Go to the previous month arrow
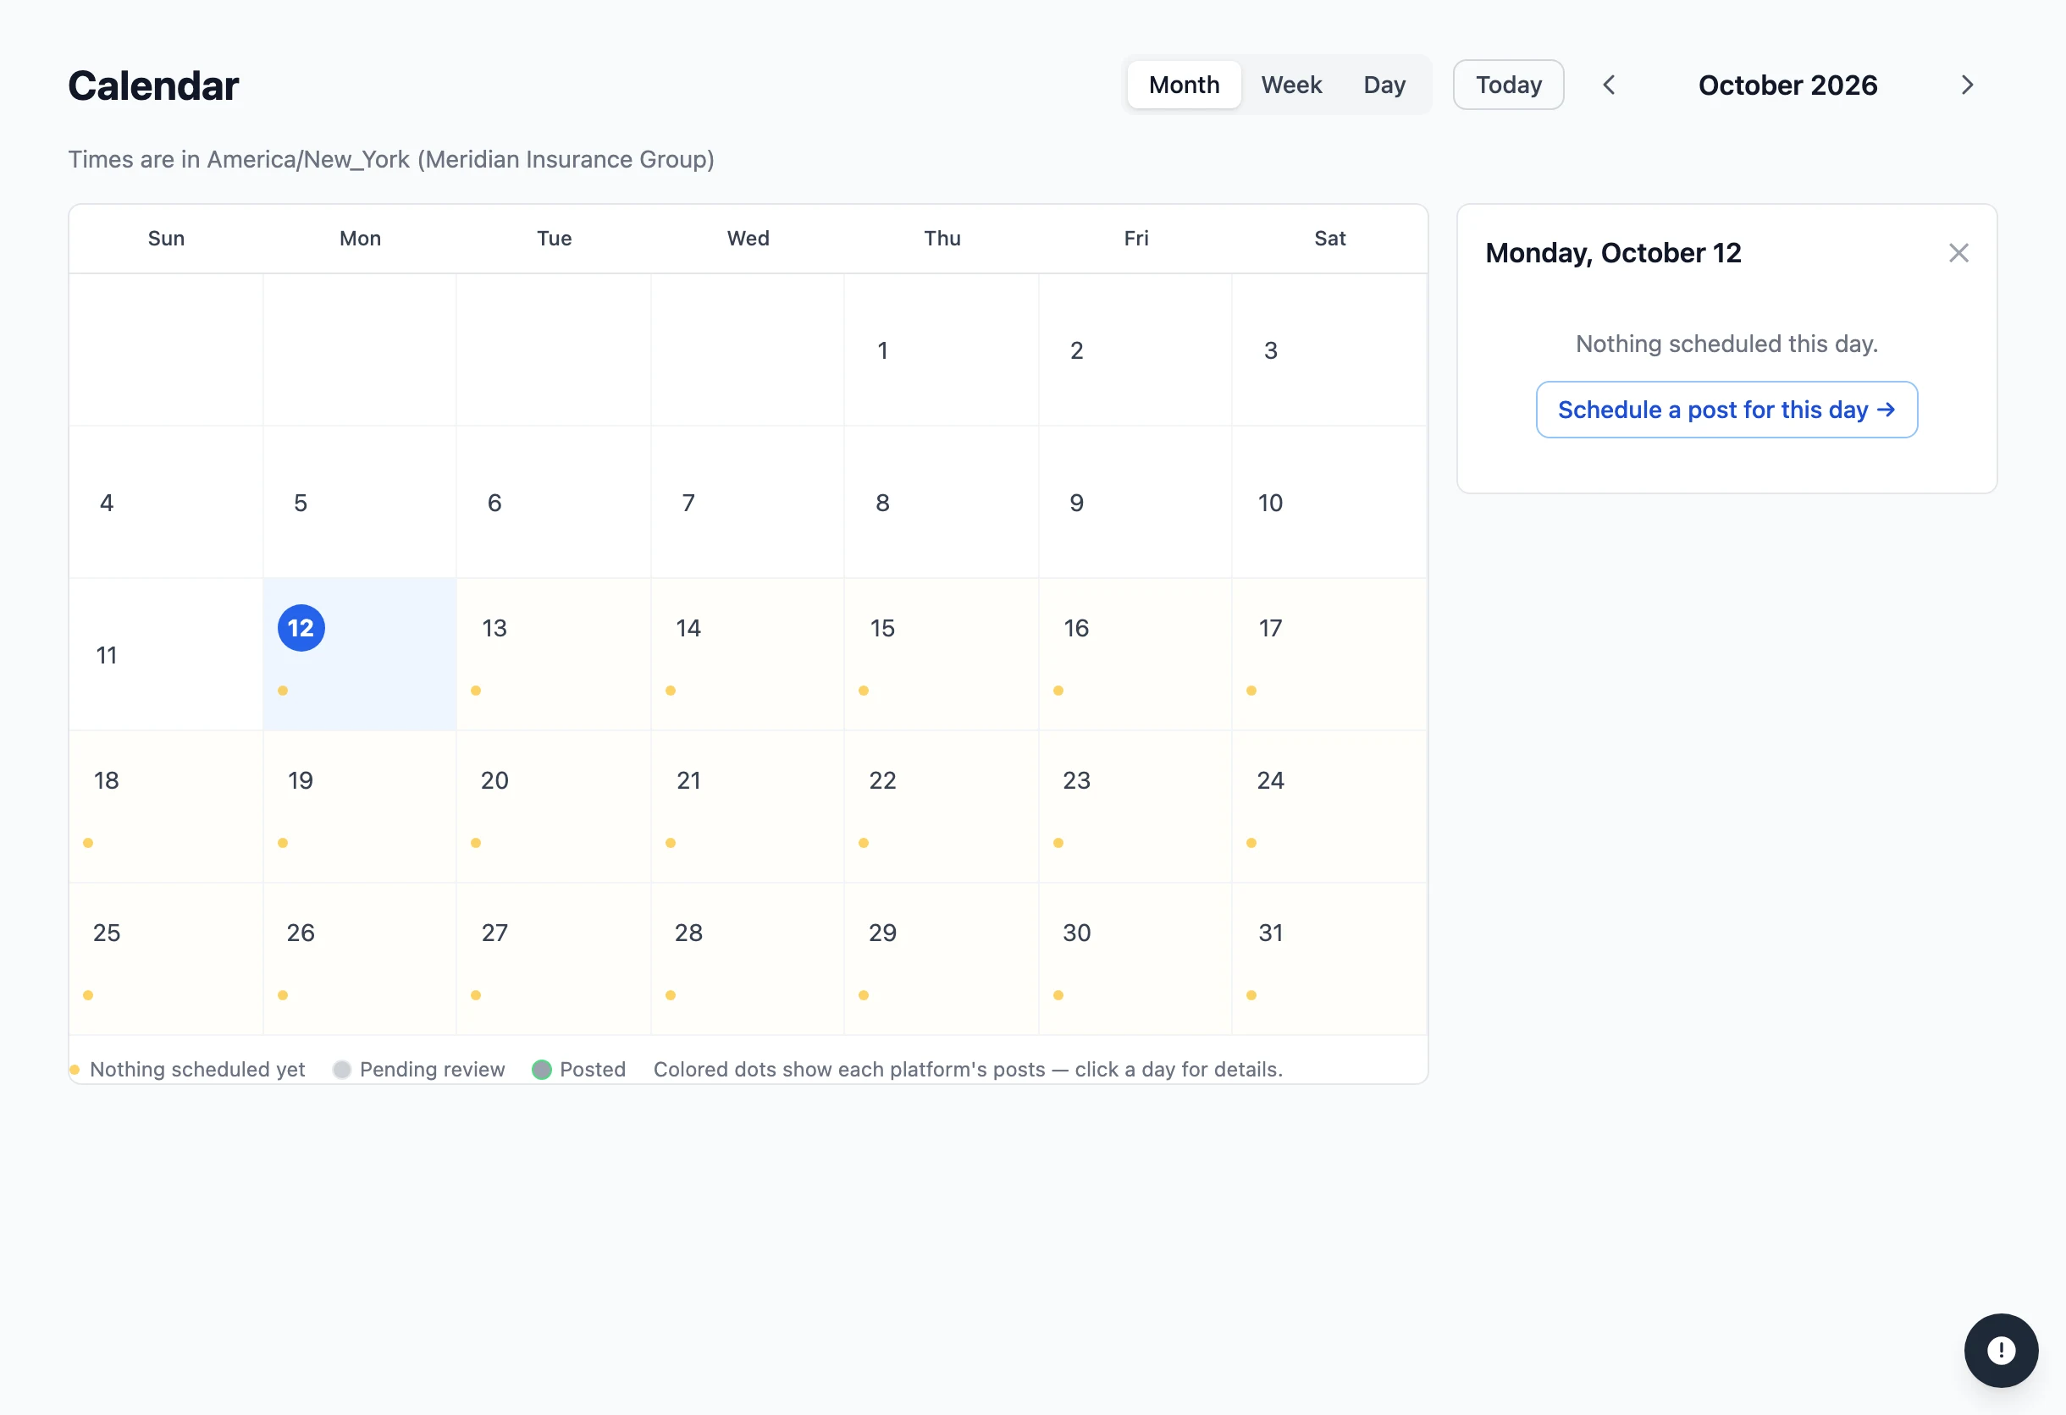The image size is (2066, 1415). (x=1609, y=85)
